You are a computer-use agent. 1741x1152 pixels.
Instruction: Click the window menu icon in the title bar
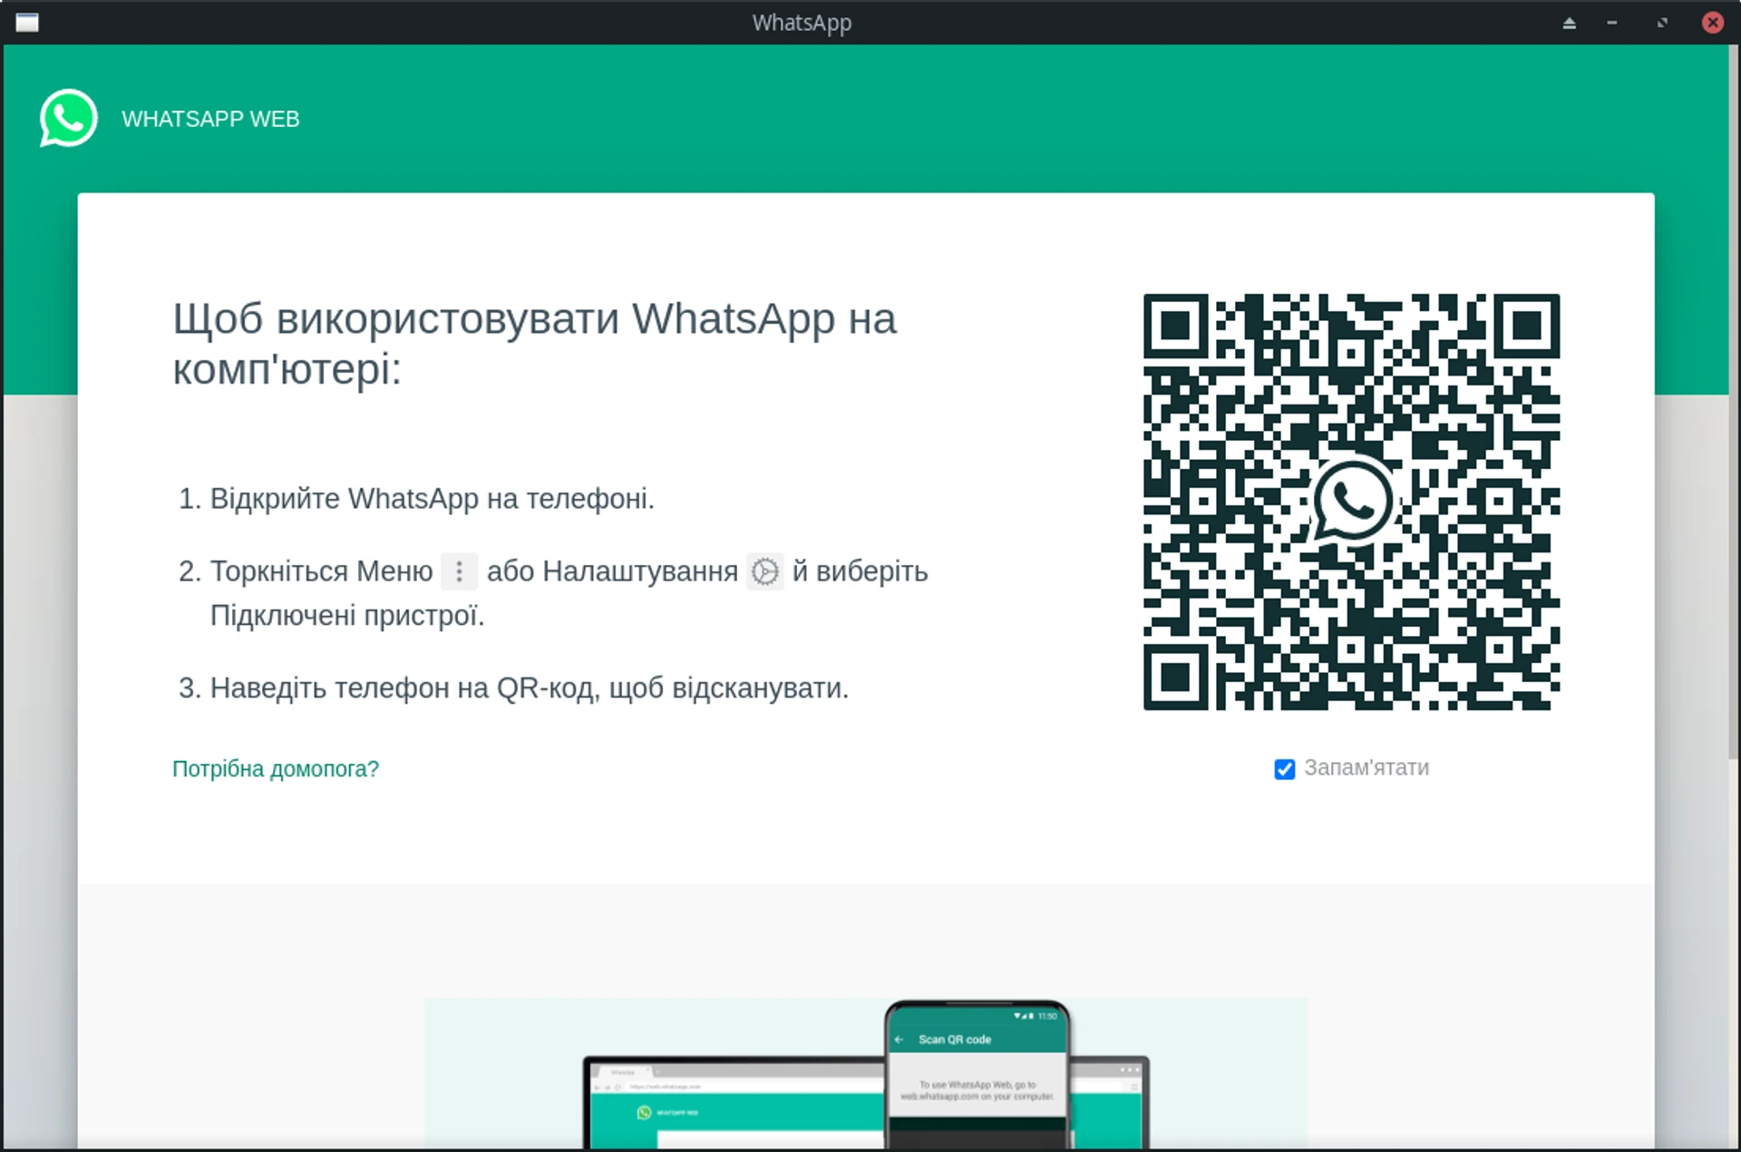click(27, 23)
